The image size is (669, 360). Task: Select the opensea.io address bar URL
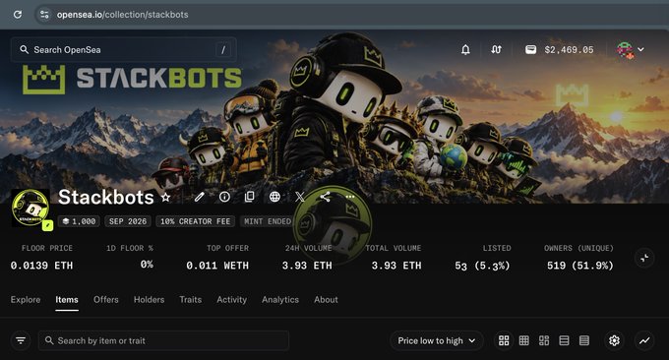tap(122, 15)
